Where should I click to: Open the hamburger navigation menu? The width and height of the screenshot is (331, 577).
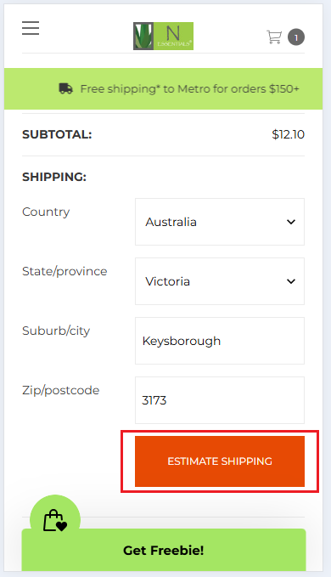31,28
